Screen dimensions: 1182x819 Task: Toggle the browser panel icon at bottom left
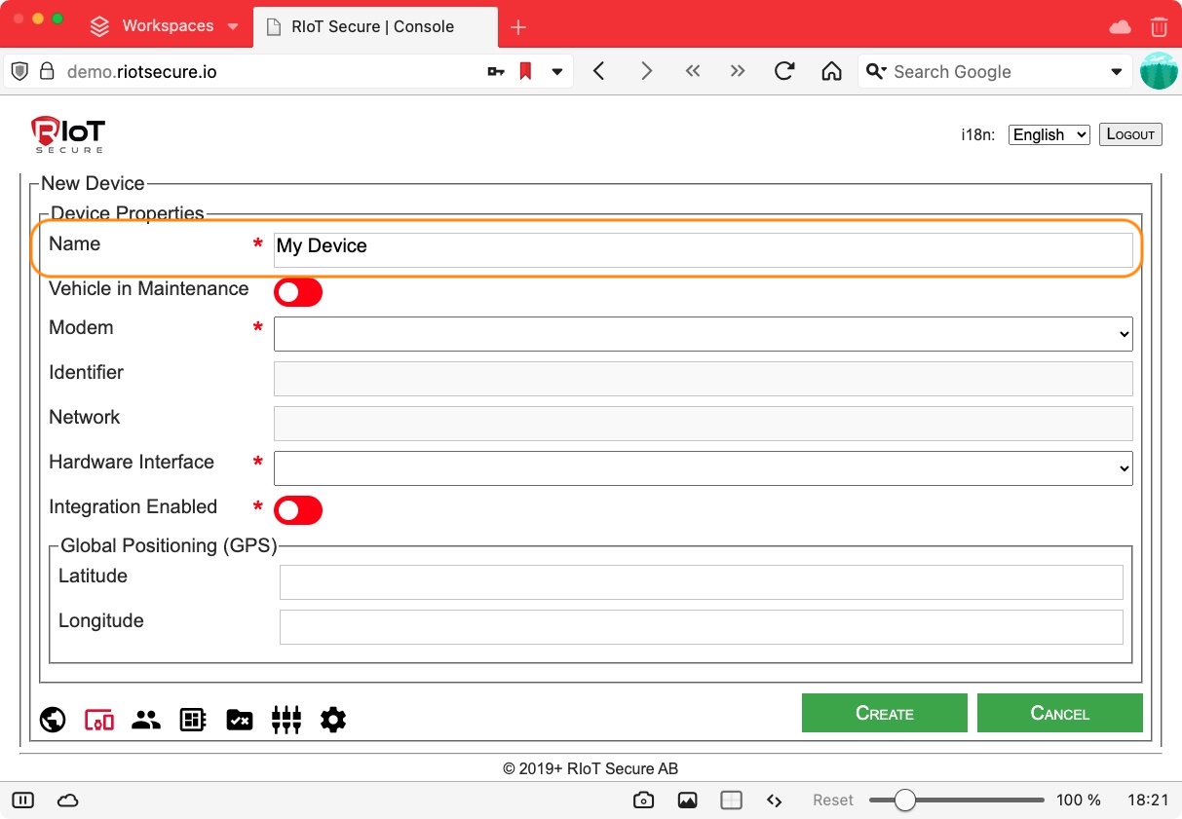[23, 800]
